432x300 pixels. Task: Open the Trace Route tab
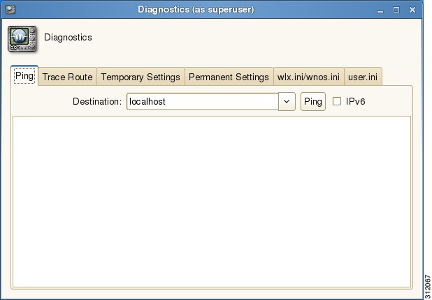[x=68, y=77]
